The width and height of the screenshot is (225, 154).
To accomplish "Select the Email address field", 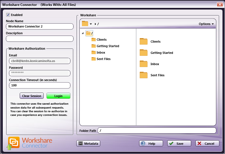I will point(40,61).
